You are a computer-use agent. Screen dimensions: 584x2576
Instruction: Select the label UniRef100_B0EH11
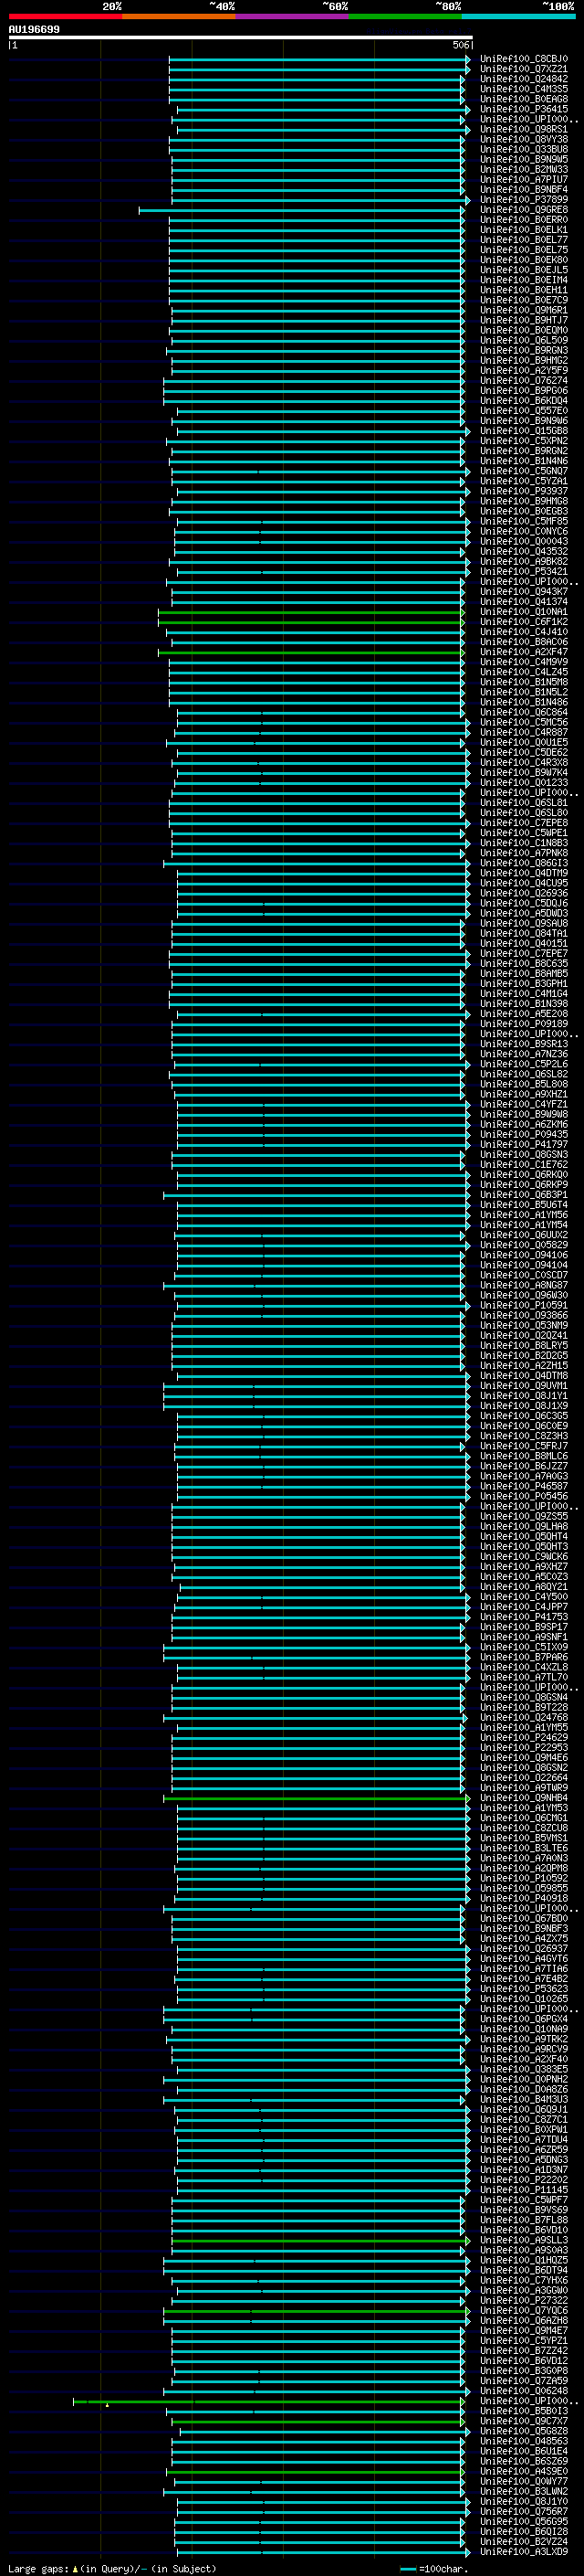pos(523,290)
